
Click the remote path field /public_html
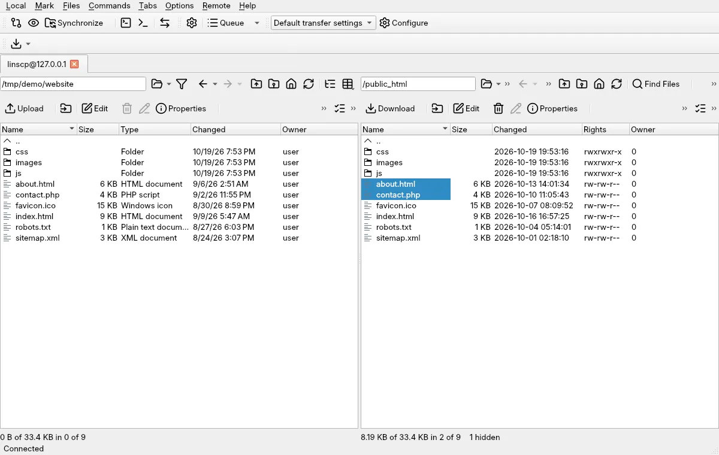tap(418, 84)
